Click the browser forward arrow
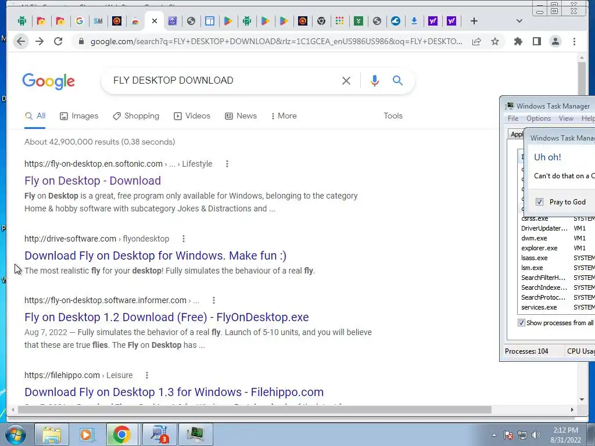 [x=40, y=41]
